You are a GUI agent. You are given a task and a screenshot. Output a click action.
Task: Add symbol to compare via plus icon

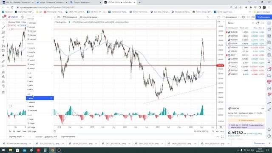(x=22, y=17)
